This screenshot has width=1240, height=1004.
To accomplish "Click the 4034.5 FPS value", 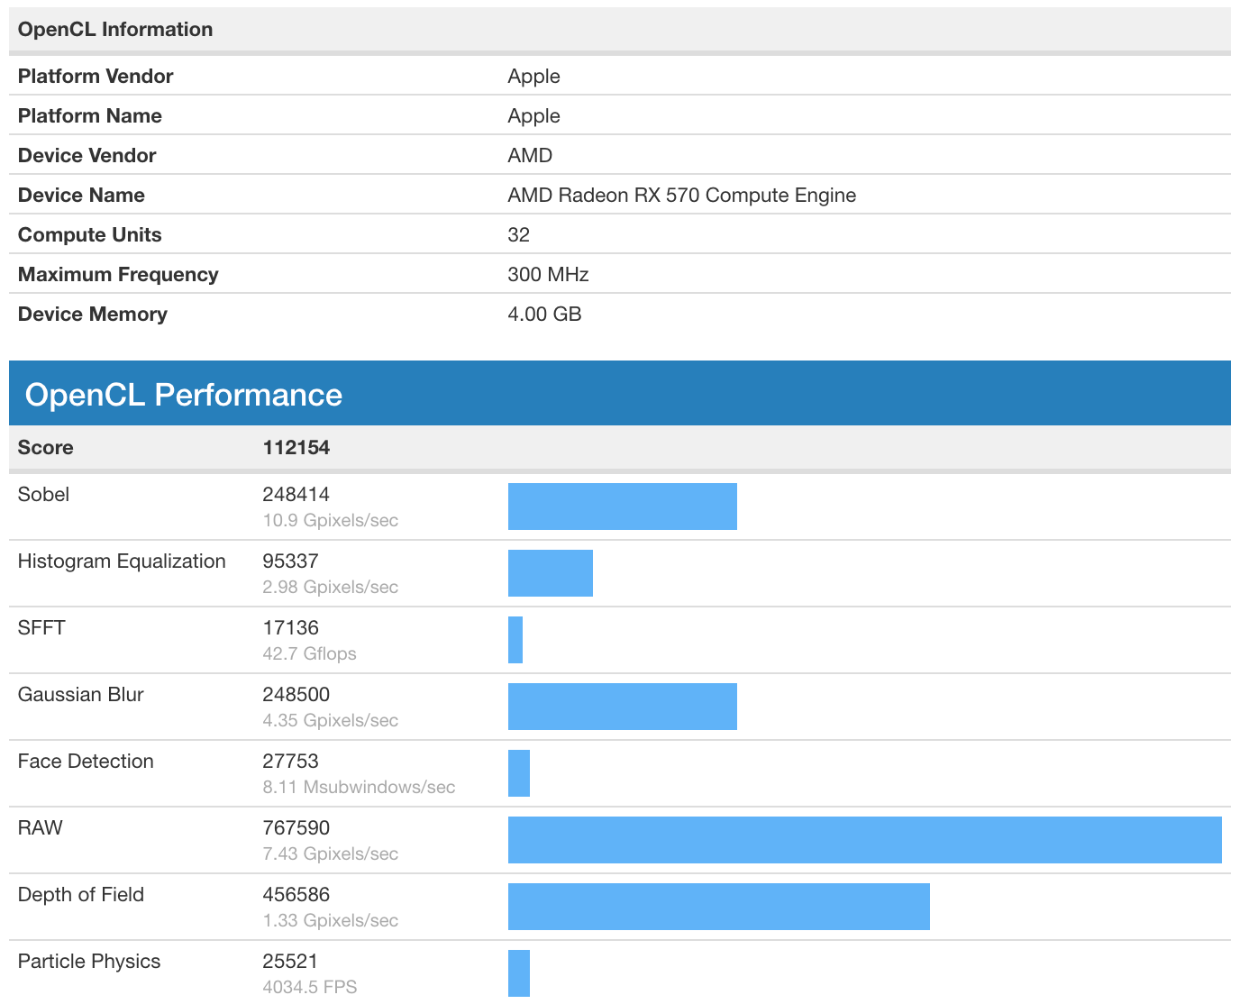I will tap(310, 987).
